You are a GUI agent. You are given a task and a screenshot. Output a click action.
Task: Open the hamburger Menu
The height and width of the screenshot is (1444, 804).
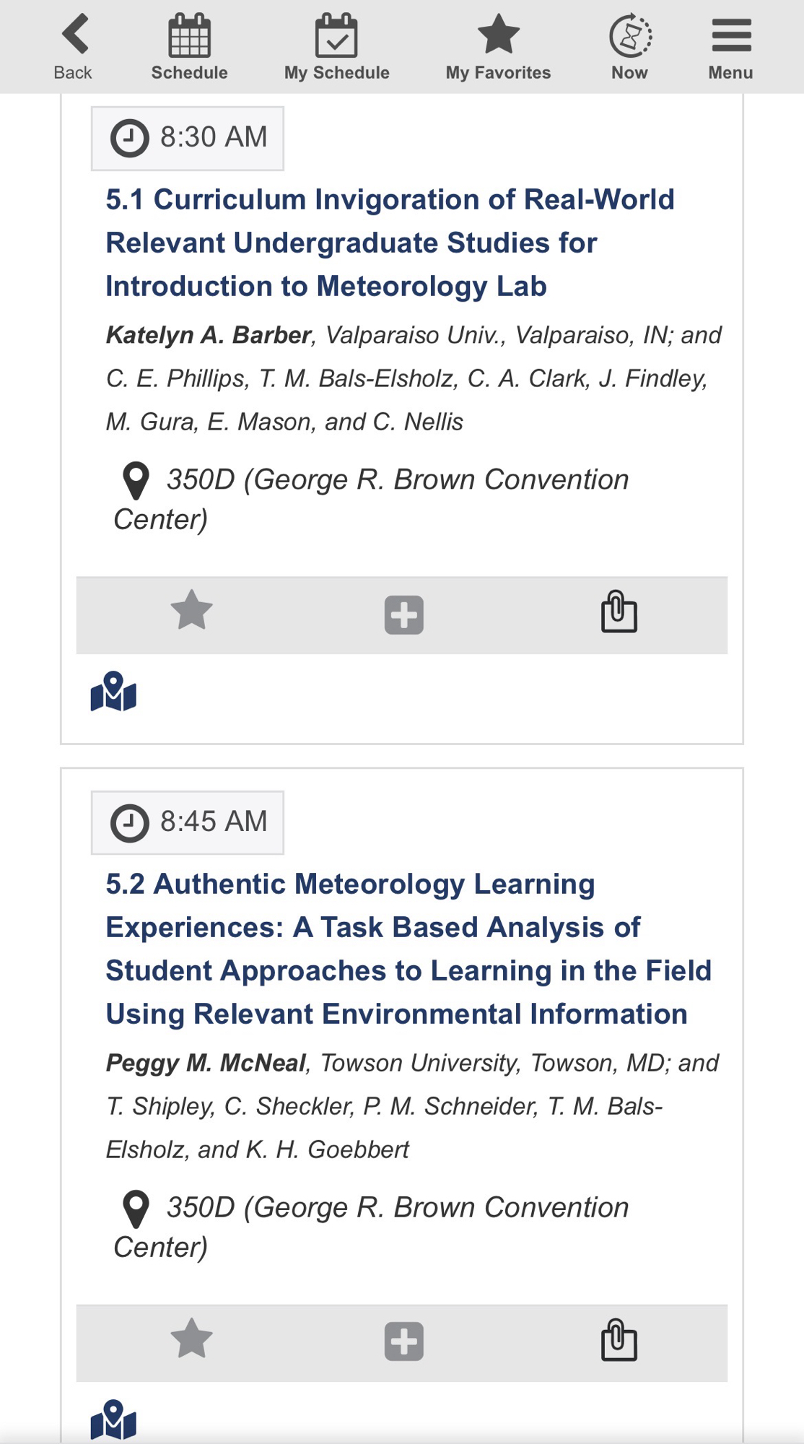tap(730, 46)
